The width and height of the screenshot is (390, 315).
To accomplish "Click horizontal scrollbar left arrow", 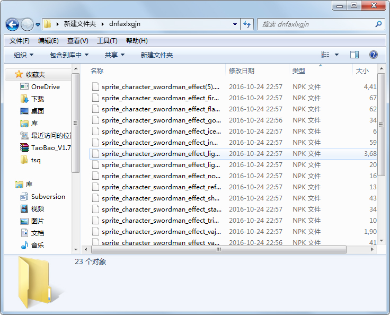I will [86, 249].
